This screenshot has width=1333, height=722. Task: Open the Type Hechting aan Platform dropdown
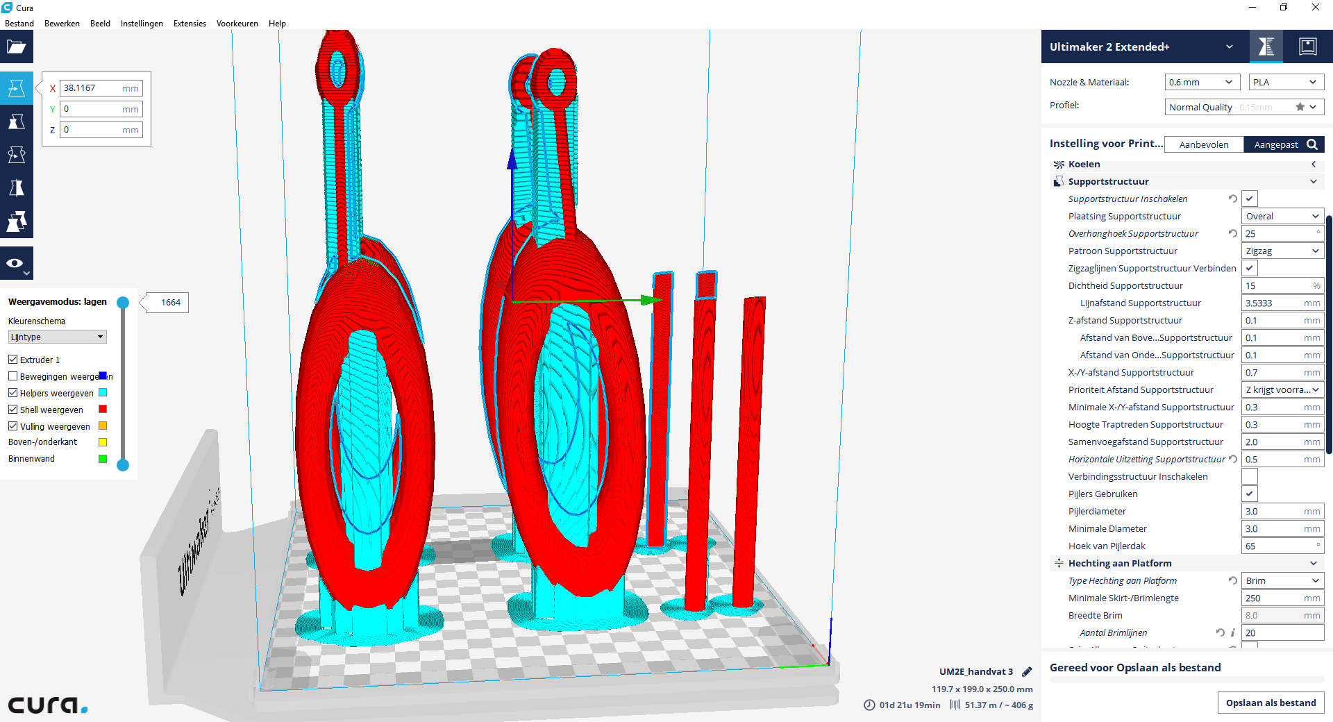click(x=1283, y=580)
